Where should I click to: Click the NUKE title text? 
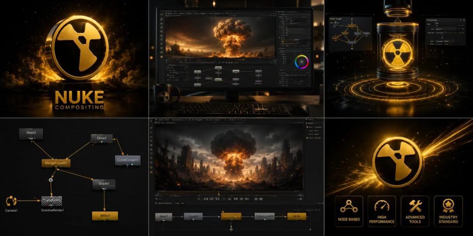click(x=79, y=97)
